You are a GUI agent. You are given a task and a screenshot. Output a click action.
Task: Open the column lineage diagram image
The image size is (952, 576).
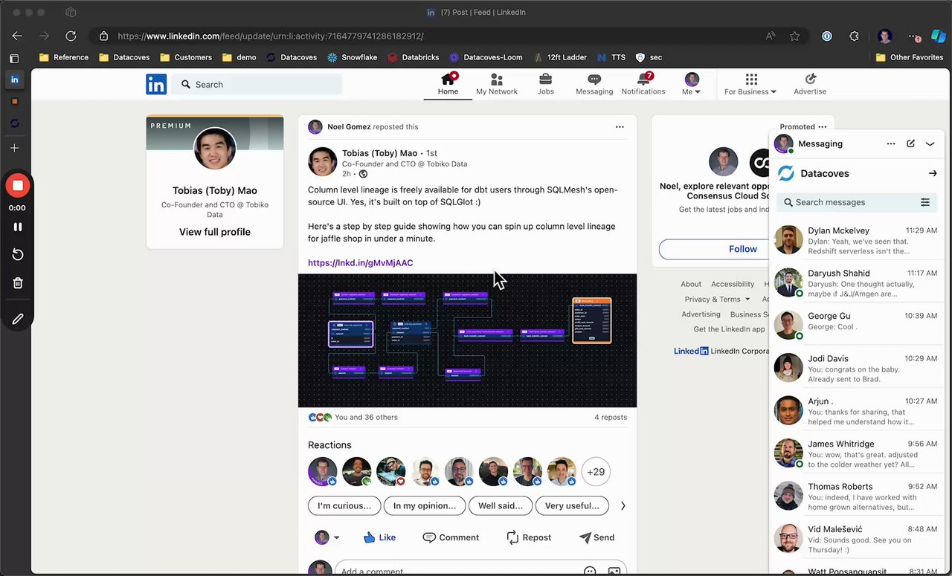pyautogui.click(x=467, y=340)
